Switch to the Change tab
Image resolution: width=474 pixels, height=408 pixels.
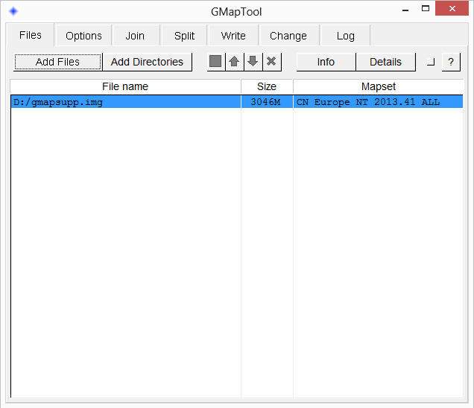288,36
